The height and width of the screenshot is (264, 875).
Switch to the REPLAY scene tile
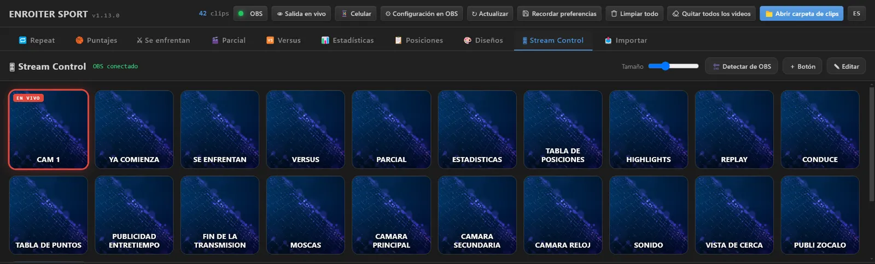coord(734,130)
